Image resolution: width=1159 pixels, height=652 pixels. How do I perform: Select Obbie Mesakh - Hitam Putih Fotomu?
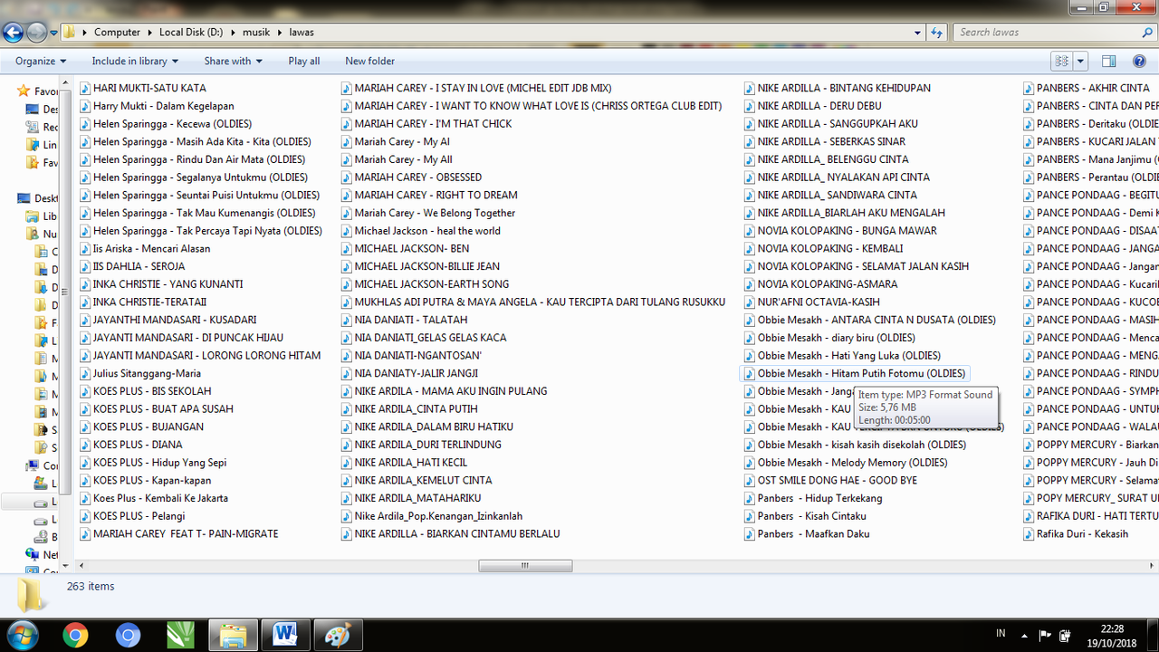[x=856, y=373]
